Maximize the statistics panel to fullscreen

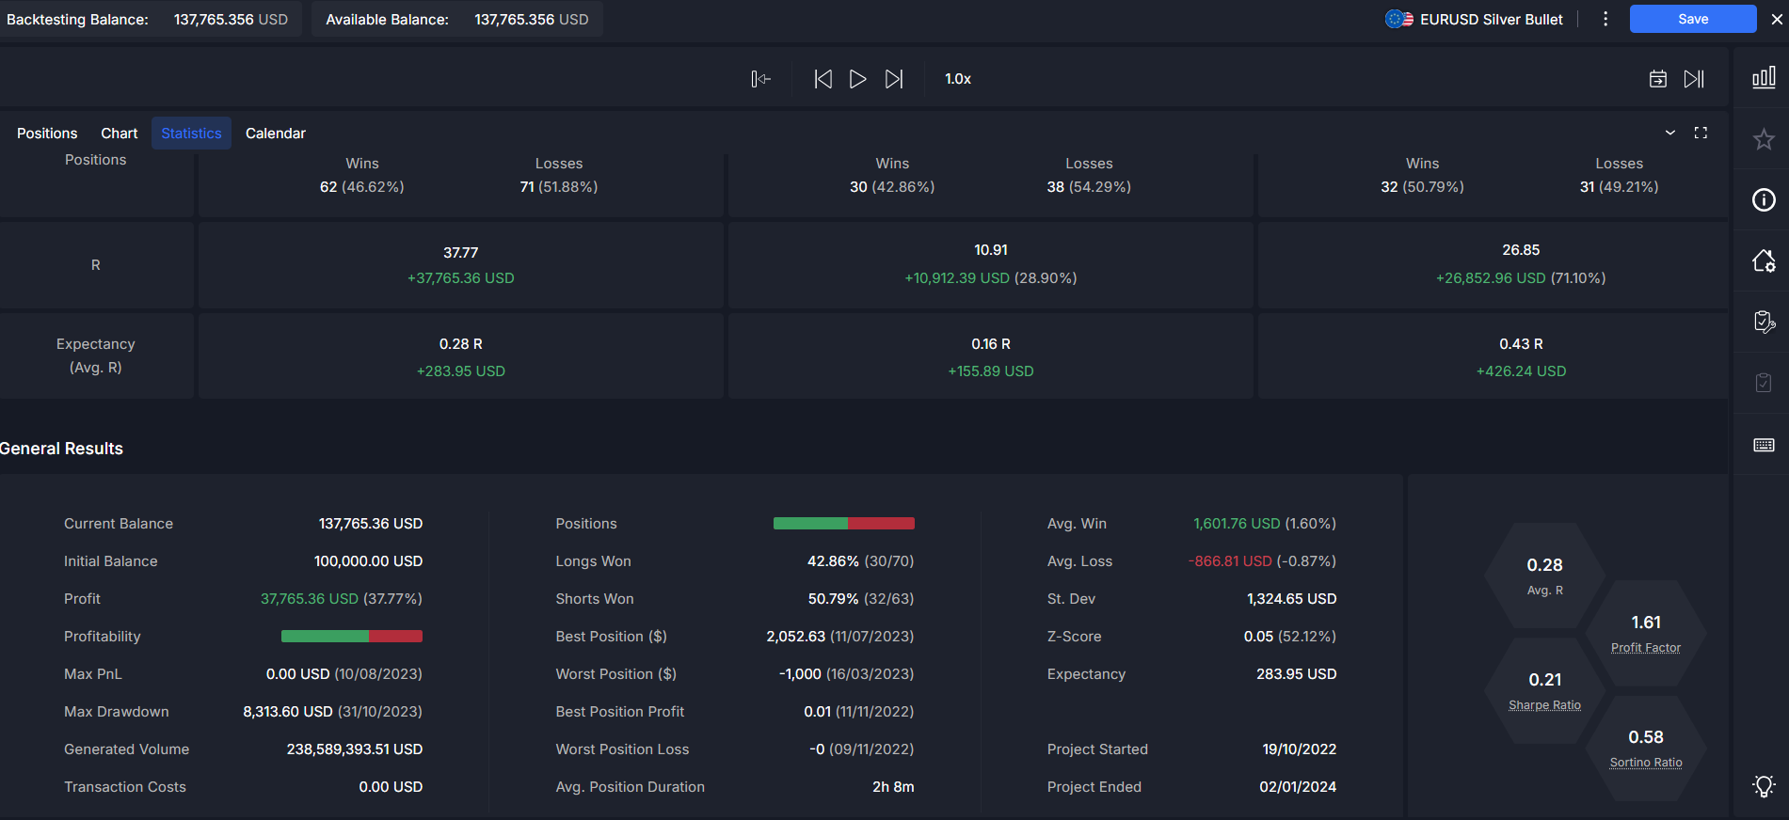(x=1701, y=133)
